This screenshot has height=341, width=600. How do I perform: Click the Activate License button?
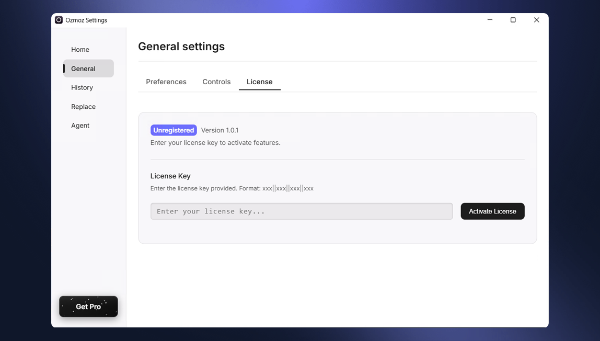[492, 211]
